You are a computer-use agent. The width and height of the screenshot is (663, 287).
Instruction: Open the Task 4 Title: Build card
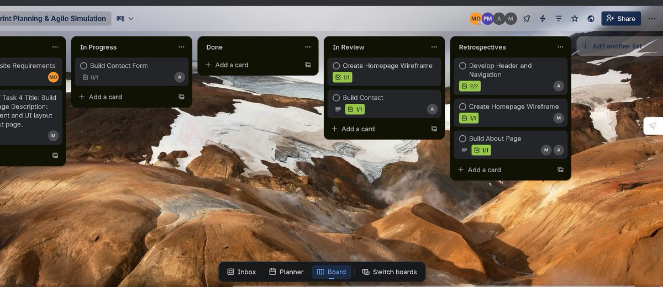tap(30, 116)
